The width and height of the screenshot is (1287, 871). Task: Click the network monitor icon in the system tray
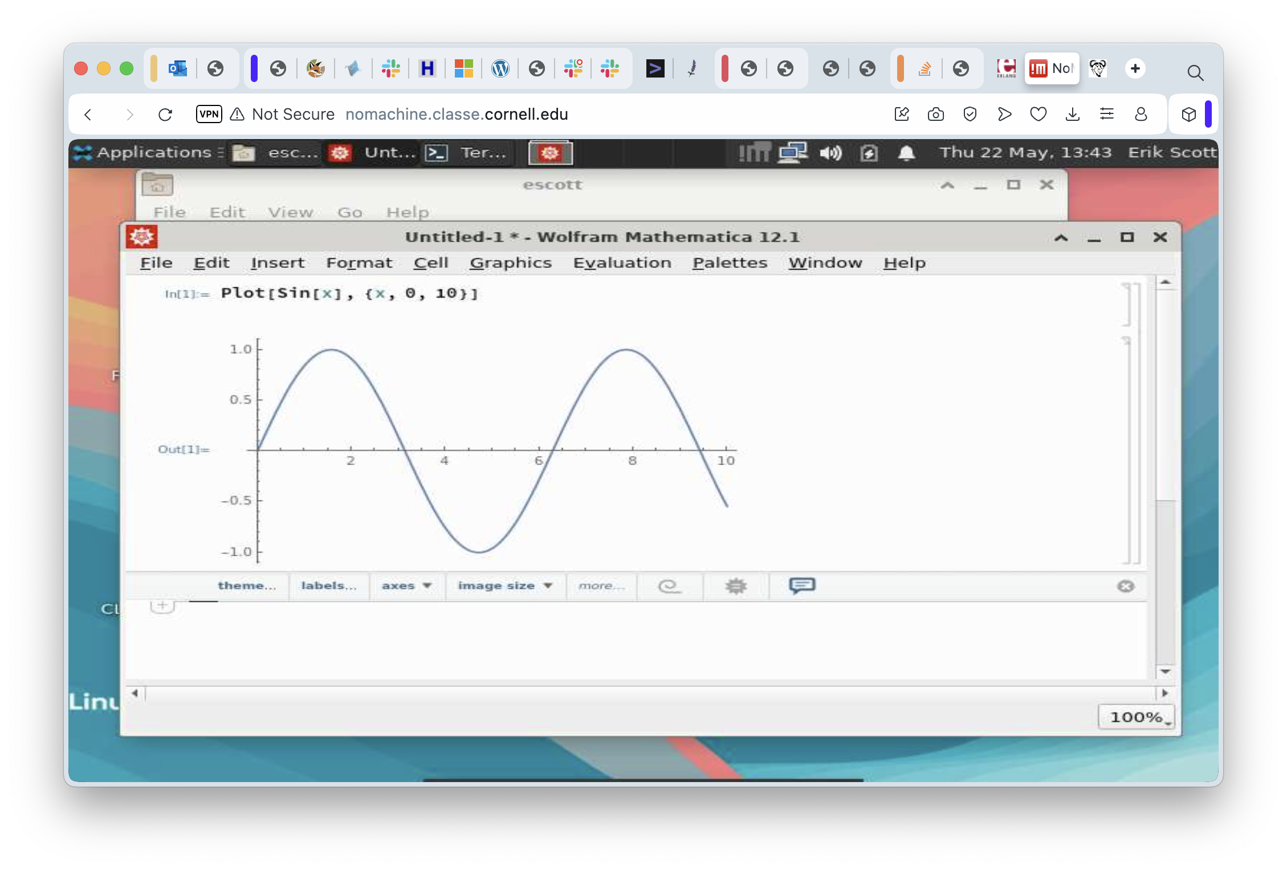pyautogui.click(x=793, y=153)
